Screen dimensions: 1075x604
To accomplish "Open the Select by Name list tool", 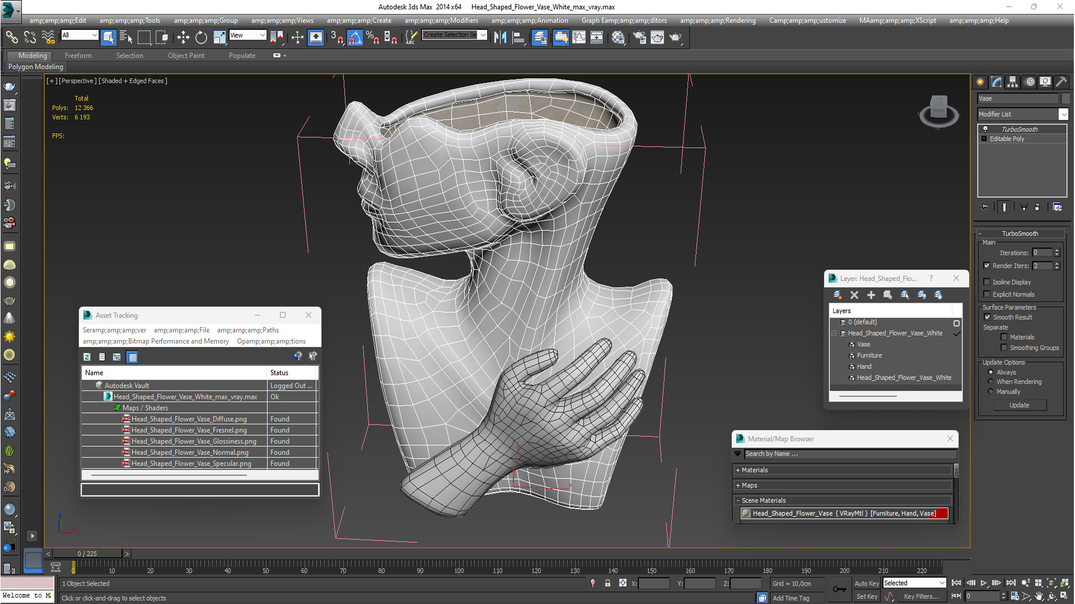I will 126,37.
